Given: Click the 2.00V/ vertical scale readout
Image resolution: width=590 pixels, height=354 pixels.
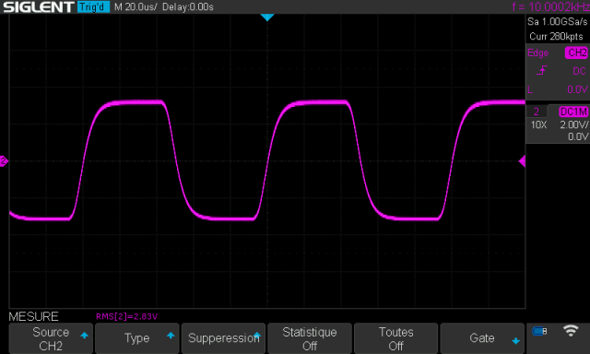Looking at the screenshot, I should click(x=573, y=124).
